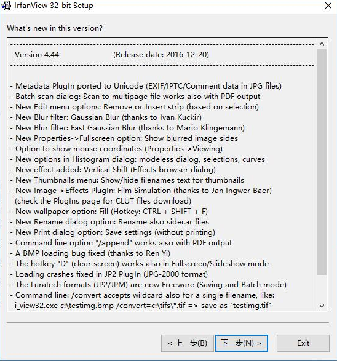Click the i_view32.exe example command line
337x361 pixels.
click(143, 306)
